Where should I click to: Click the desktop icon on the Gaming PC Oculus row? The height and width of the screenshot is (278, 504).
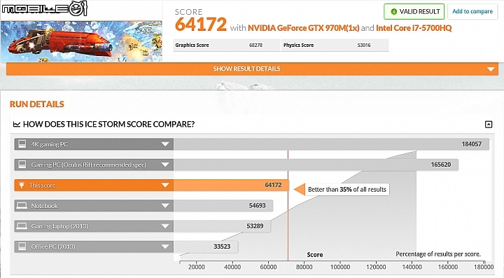22,165
